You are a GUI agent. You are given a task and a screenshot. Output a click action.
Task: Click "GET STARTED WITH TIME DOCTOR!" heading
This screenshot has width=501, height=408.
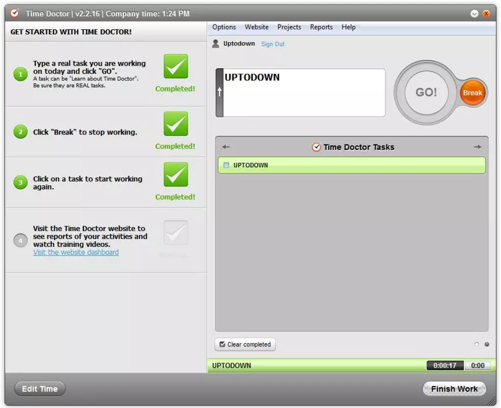(x=71, y=32)
